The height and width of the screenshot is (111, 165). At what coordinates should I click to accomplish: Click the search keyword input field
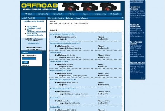pos(29,59)
